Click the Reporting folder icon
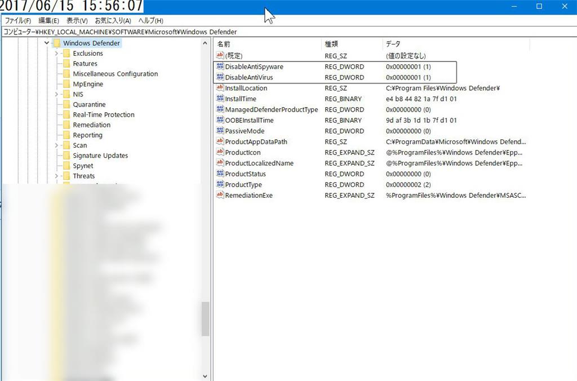577x381 pixels. coord(66,135)
